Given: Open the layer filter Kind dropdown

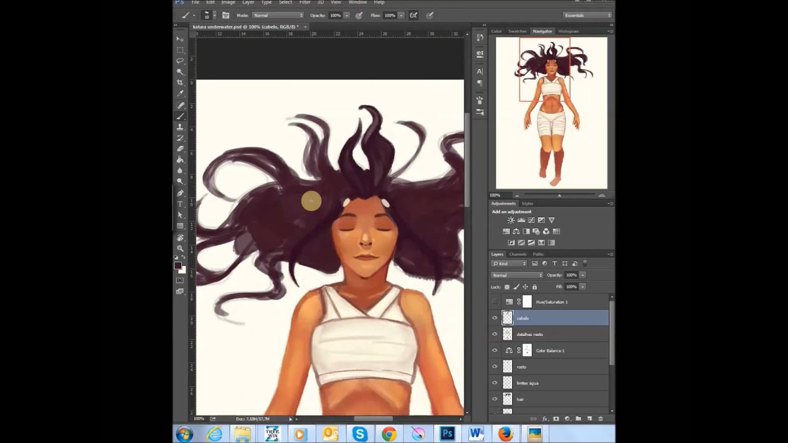Looking at the screenshot, I should click(509, 263).
